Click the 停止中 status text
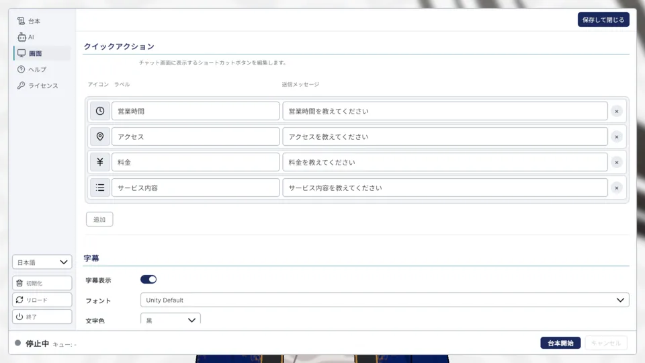The image size is (645, 363). [37, 344]
